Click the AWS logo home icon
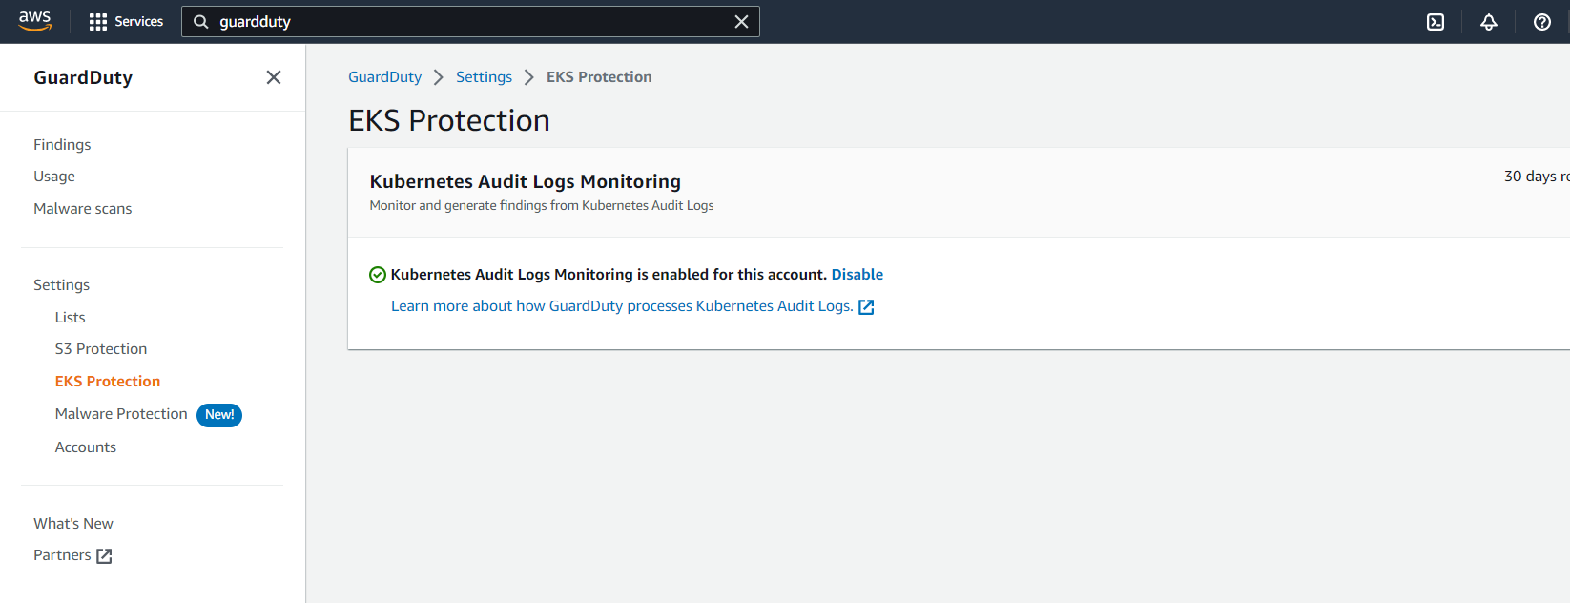 (34, 21)
